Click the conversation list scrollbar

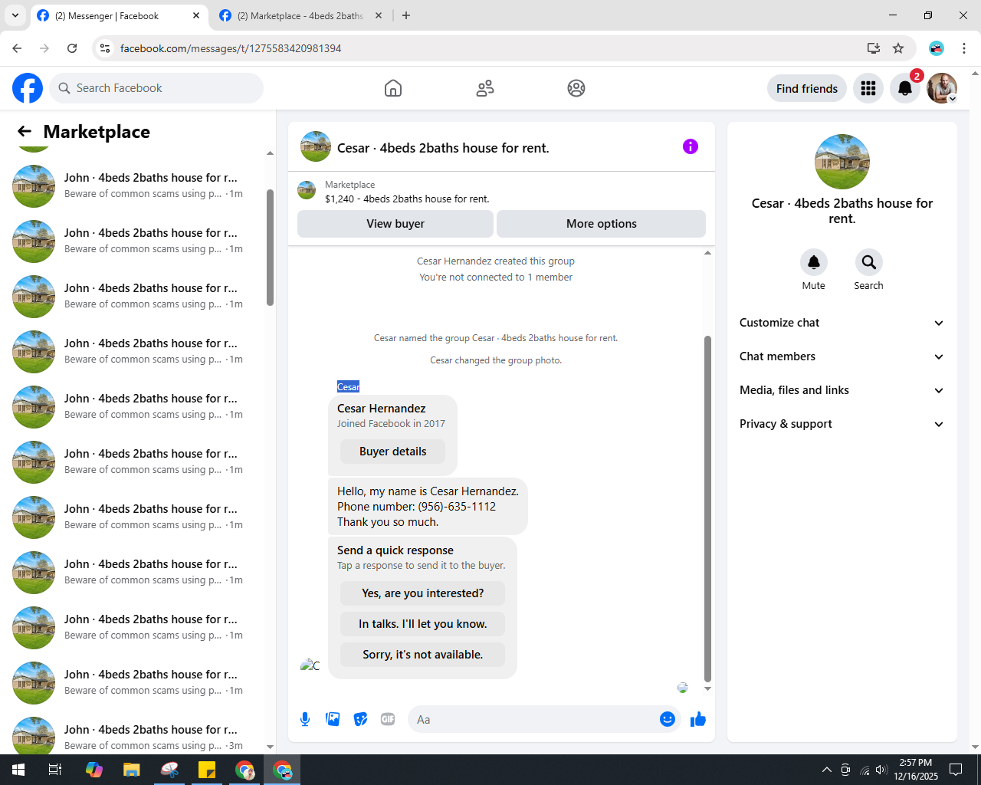pos(270,247)
